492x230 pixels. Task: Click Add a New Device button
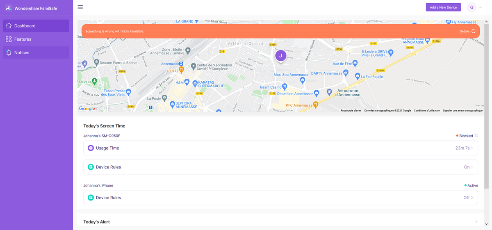(x=443, y=7)
